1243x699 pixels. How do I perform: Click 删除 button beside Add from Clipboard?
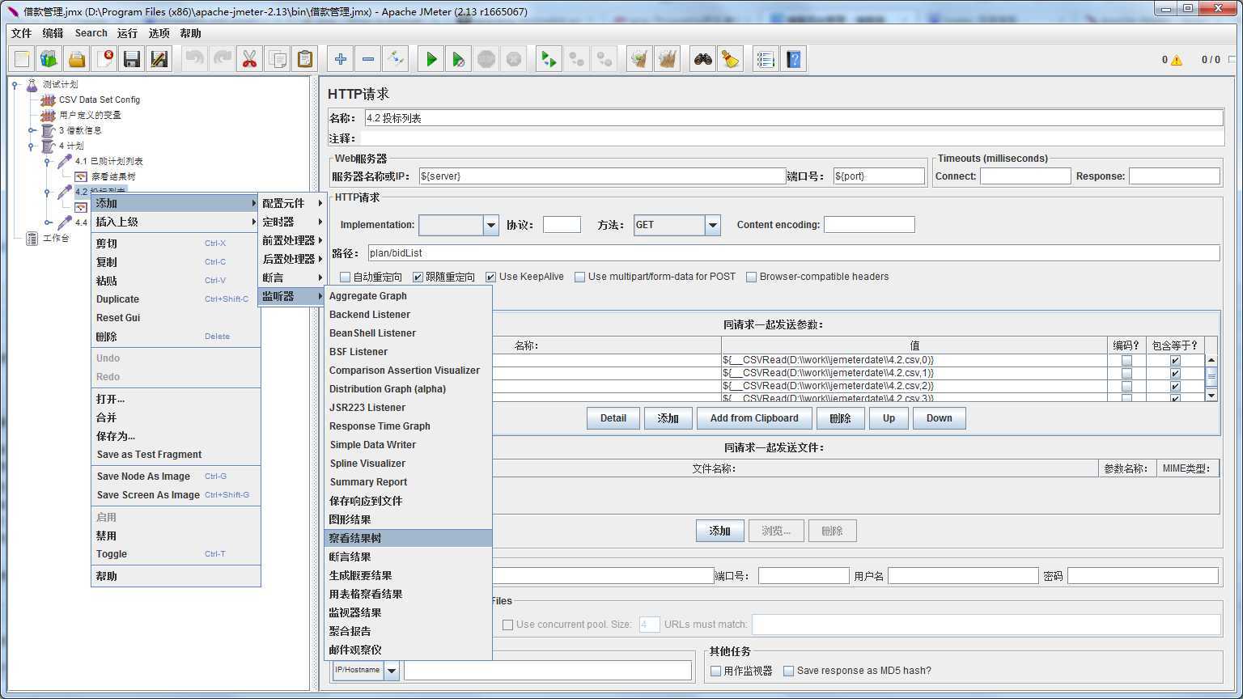pos(841,418)
